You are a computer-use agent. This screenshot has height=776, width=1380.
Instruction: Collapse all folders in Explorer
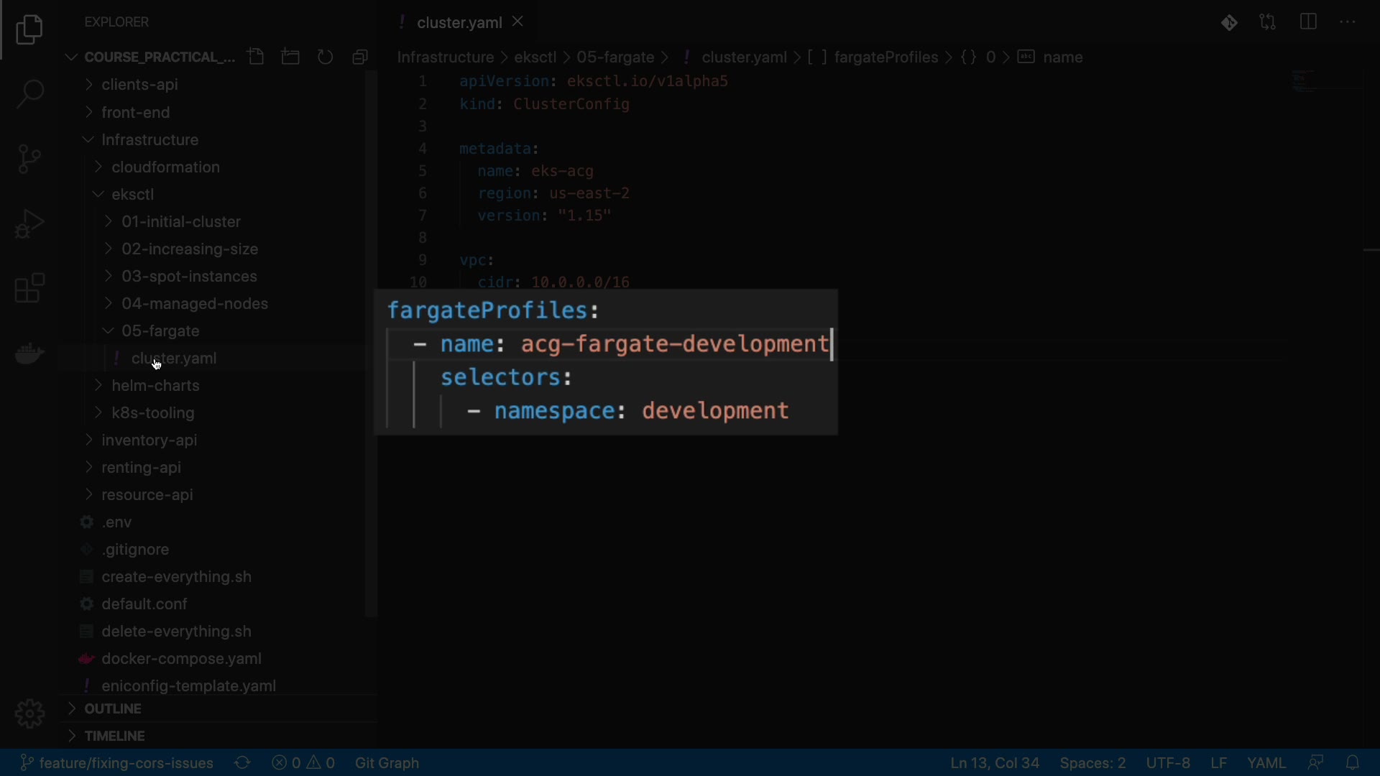[361, 57]
